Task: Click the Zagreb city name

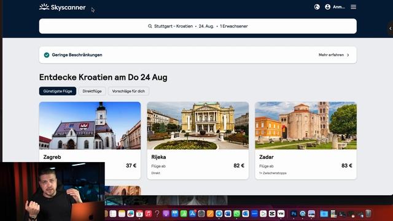Action: (52, 157)
